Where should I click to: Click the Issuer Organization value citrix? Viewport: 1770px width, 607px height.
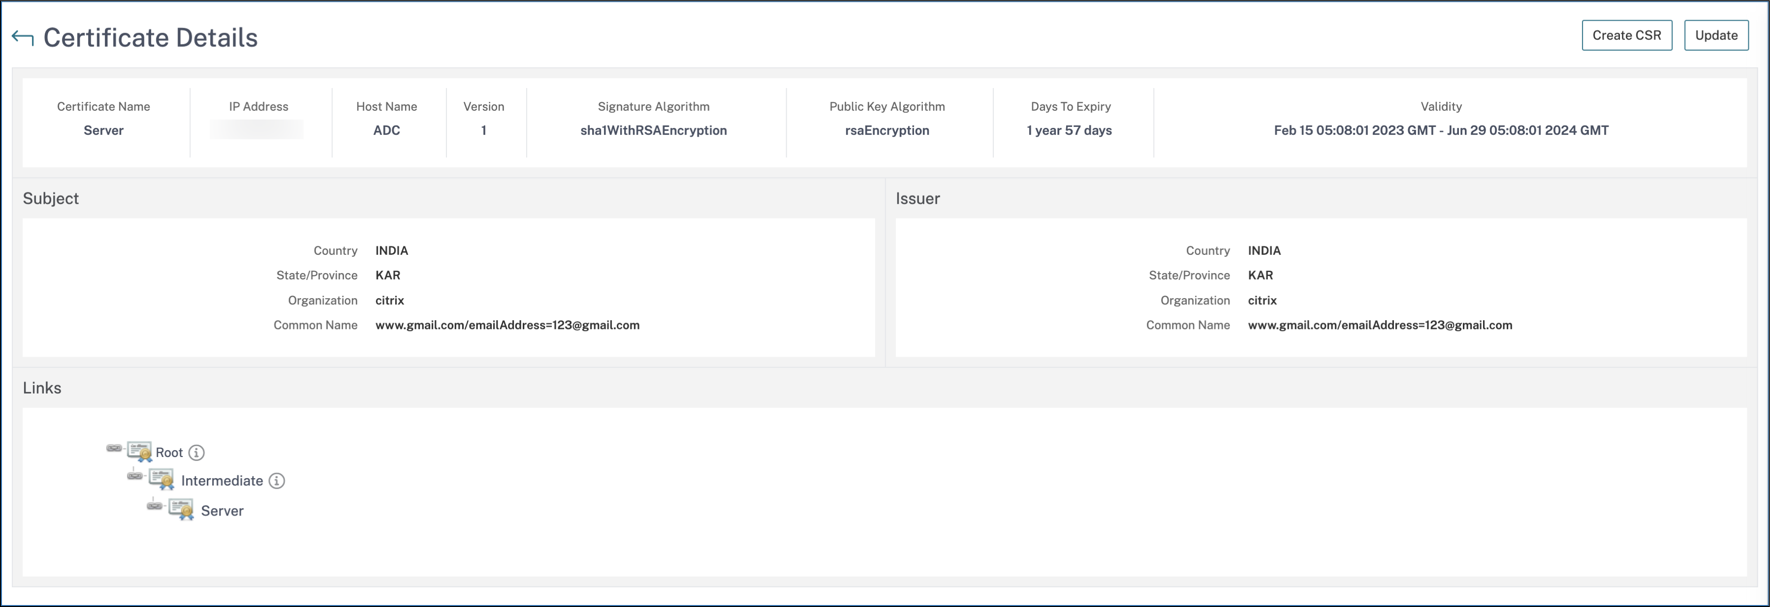point(1262,300)
